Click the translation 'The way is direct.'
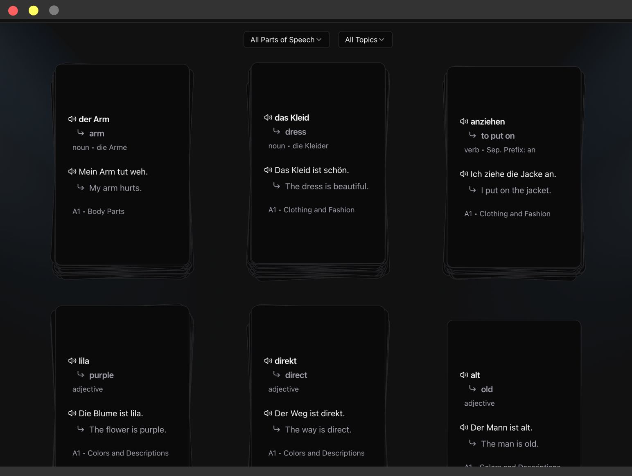The image size is (632, 476). [318, 430]
